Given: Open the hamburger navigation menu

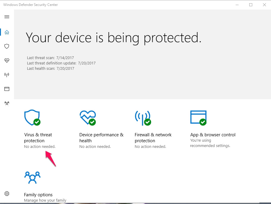Looking at the screenshot, I should (7, 17).
